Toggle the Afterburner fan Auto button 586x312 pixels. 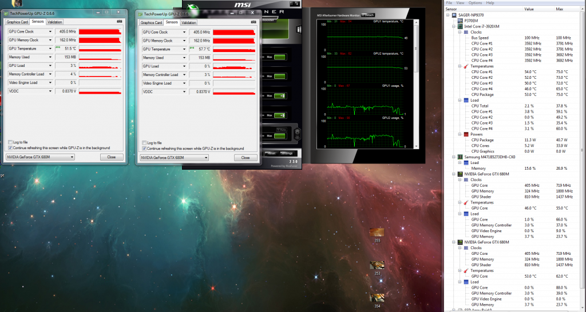pos(281,130)
